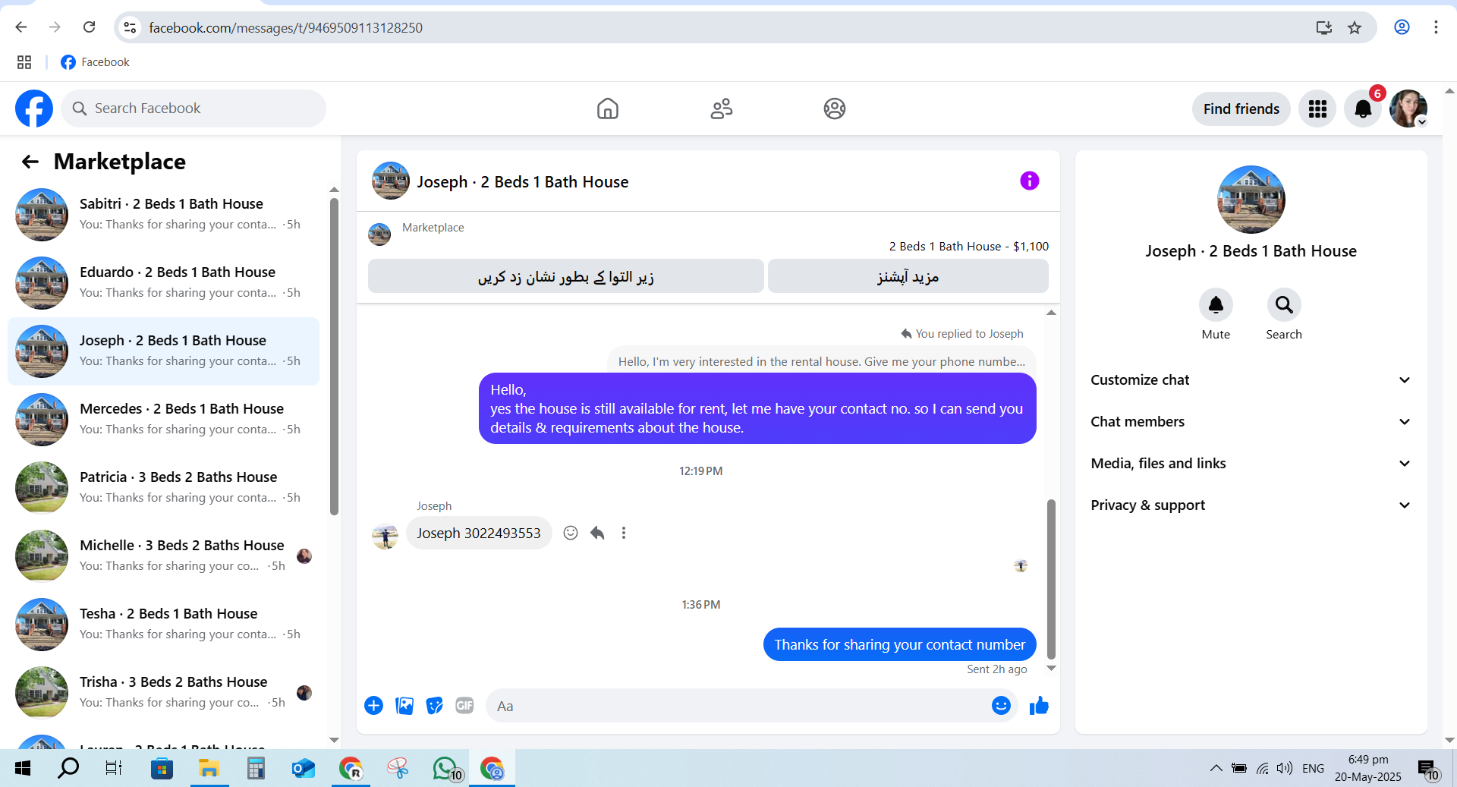The image size is (1457, 787).
Task: Open Patricia 3 Beds 2 Baths conversation
Action: pos(163,487)
